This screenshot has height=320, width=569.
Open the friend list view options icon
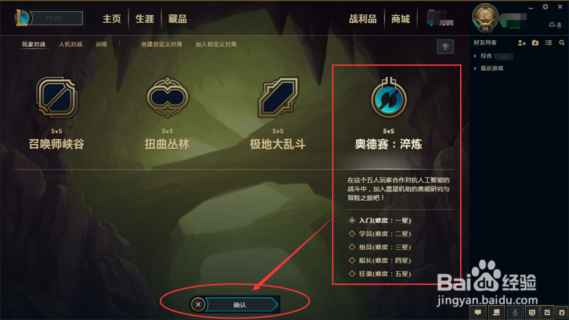pyautogui.click(x=549, y=43)
